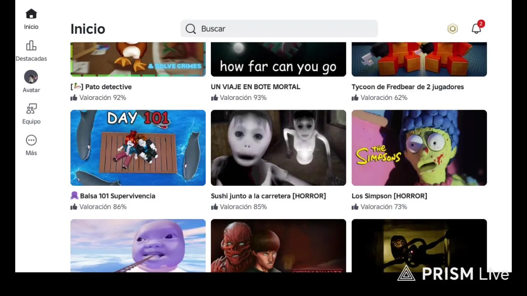The height and width of the screenshot is (296, 527).
Task: Select the Inicio label in sidebar
Action: [31, 27]
